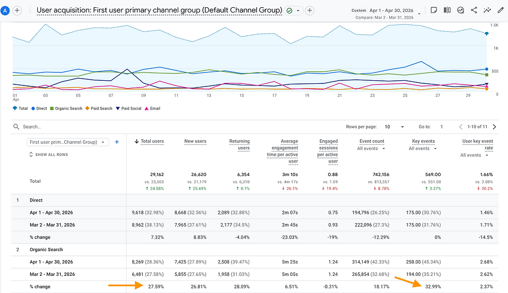The width and height of the screenshot is (508, 293).
Task: Add secondary dimension with blue plus
Action: 117,142
